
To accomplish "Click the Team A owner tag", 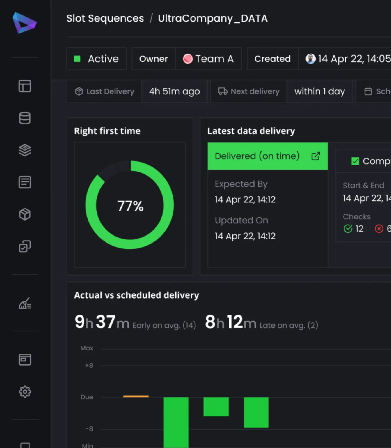I will 209,59.
